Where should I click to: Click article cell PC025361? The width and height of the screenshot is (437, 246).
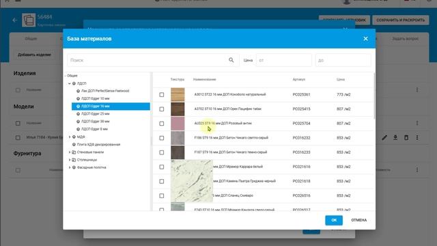pos(301,94)
